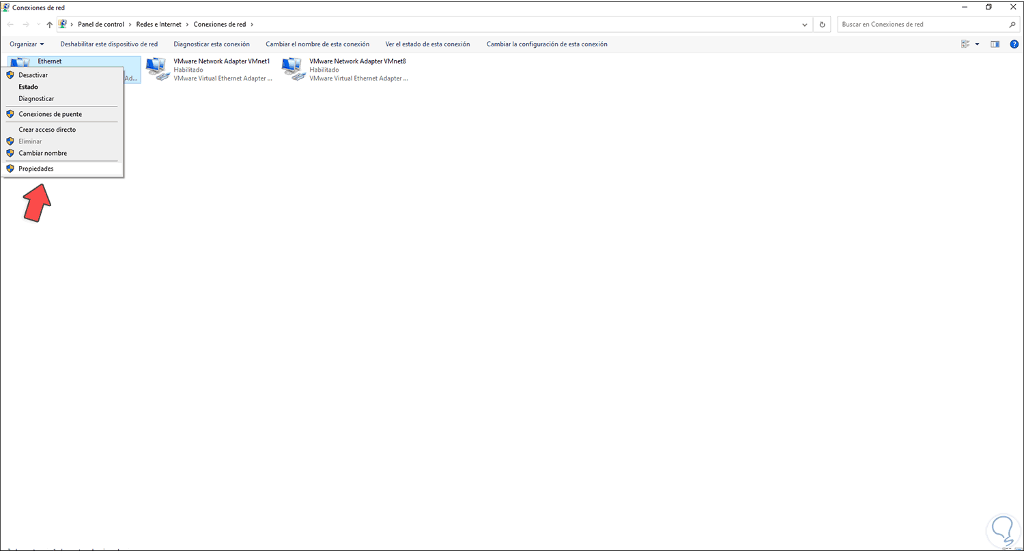Select the VMware Network Adapter VMnet8 connection
This screenshot has height=553, width=1024.
point(345,70)
